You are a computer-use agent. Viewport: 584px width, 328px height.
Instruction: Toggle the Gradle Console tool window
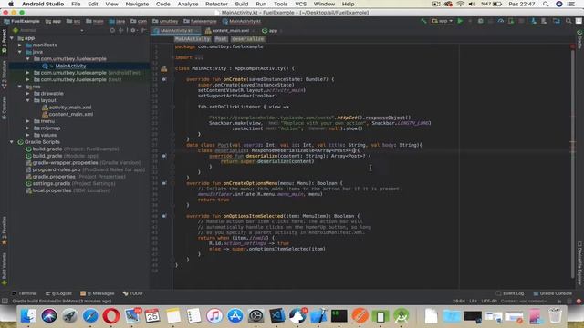[552, 293]
